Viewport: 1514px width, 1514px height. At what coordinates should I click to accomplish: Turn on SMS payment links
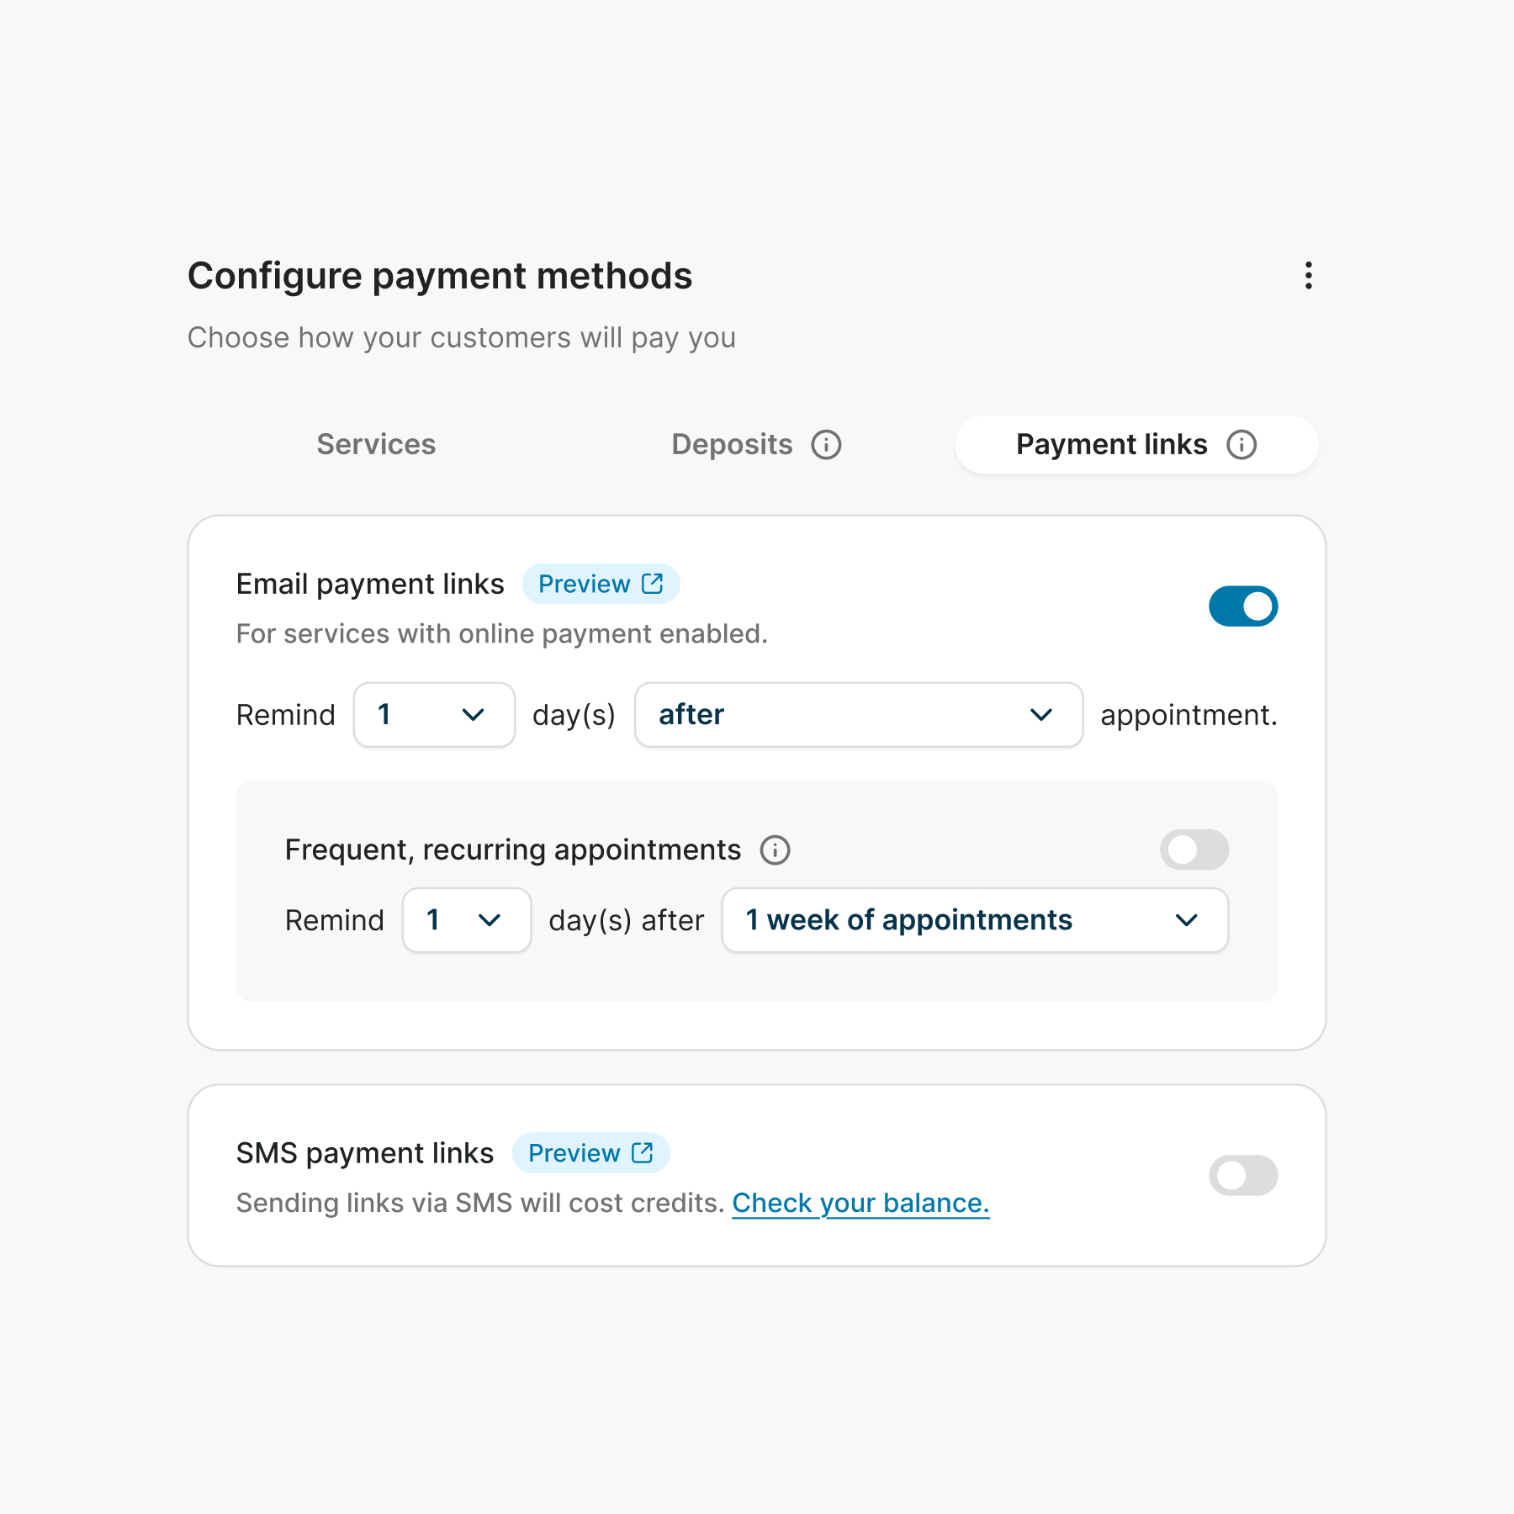coord(1243,1175)
